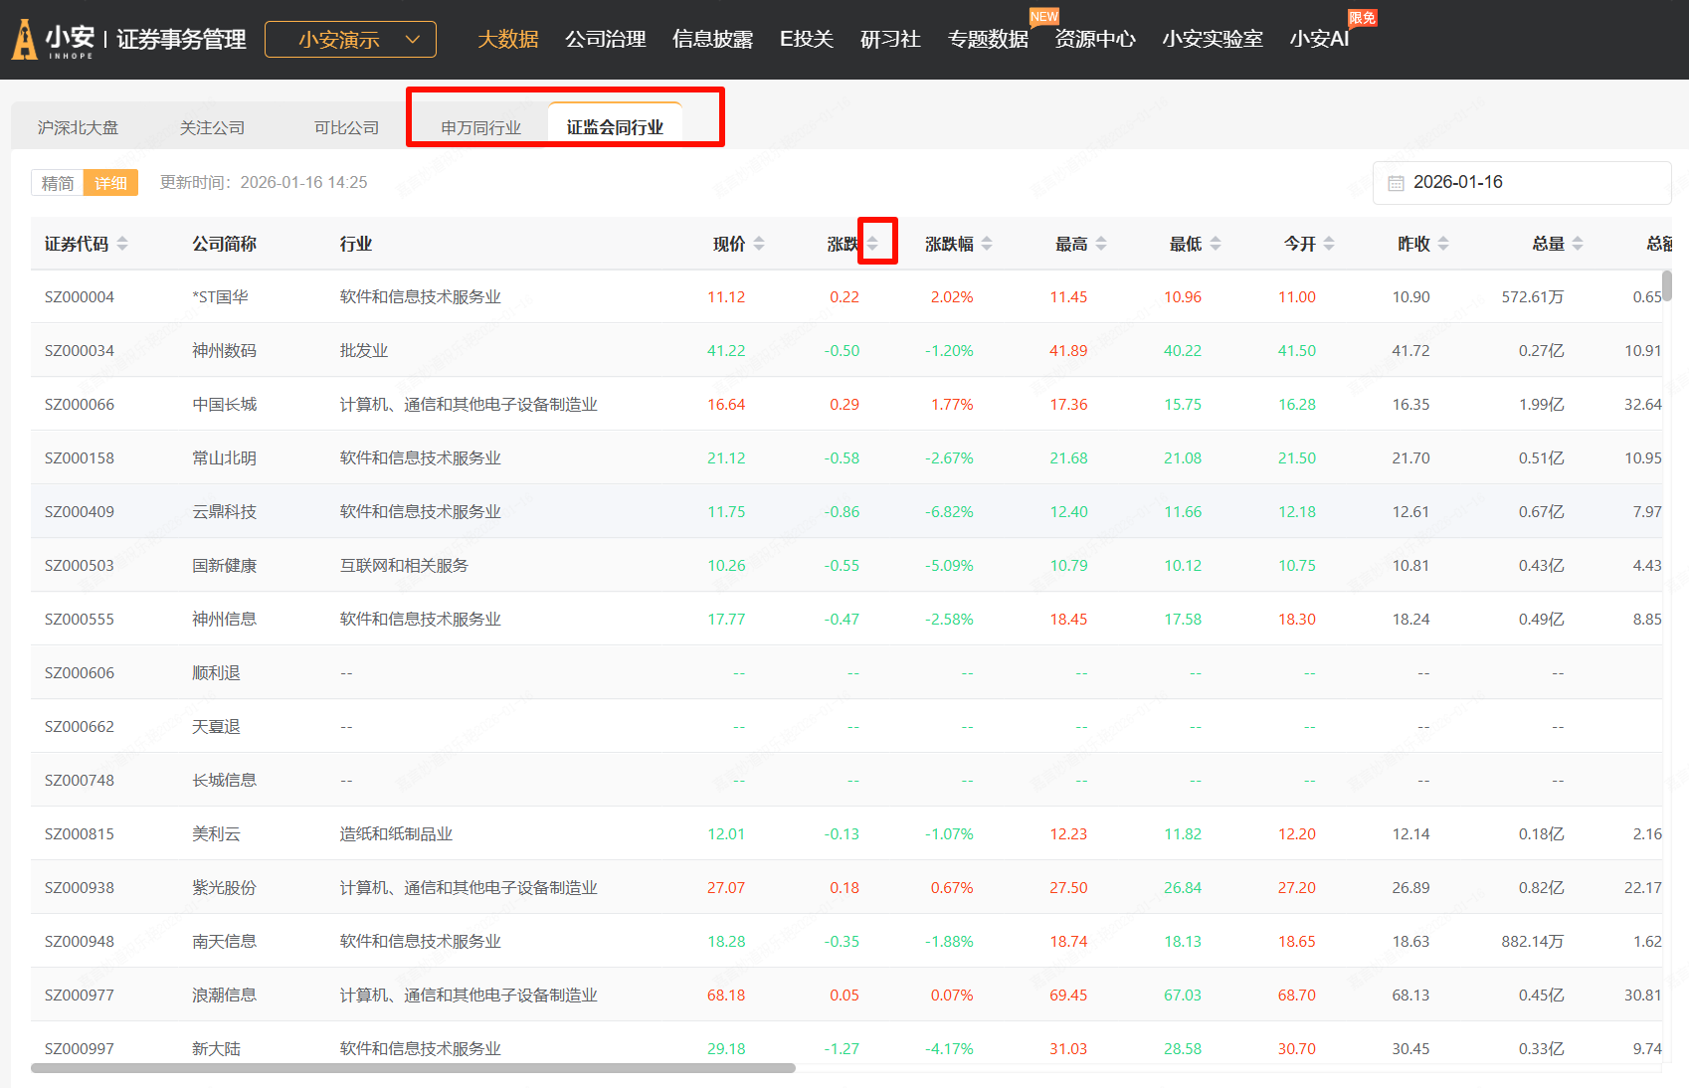Select stock code SZ000066
The image size is (1689, 1088).
80,404
